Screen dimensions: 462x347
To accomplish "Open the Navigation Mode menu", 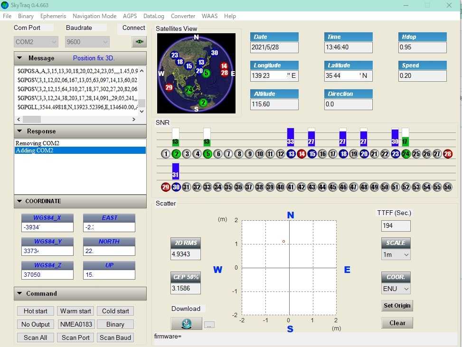I will [94, 16].
